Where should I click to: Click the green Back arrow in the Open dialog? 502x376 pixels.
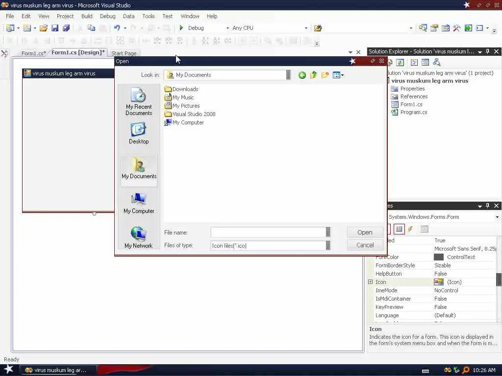302,75
